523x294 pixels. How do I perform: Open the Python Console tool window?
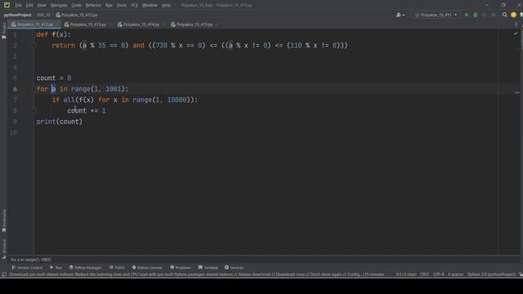(147, 268)
